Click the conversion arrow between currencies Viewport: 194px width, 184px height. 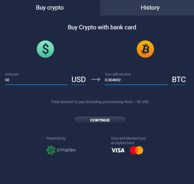[95, 79]
